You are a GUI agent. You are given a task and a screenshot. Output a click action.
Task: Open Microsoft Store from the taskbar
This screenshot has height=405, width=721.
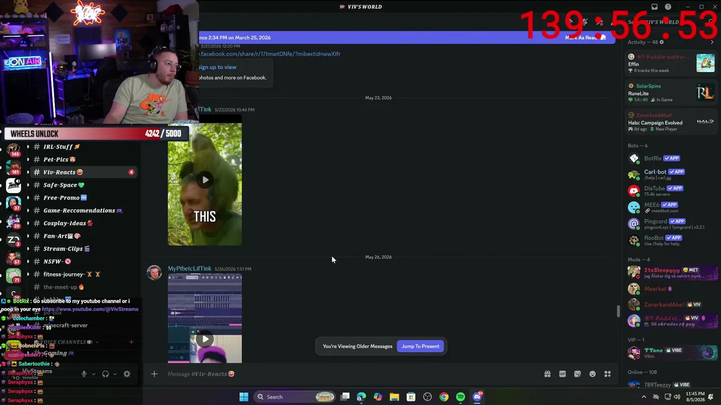point(411,397)
